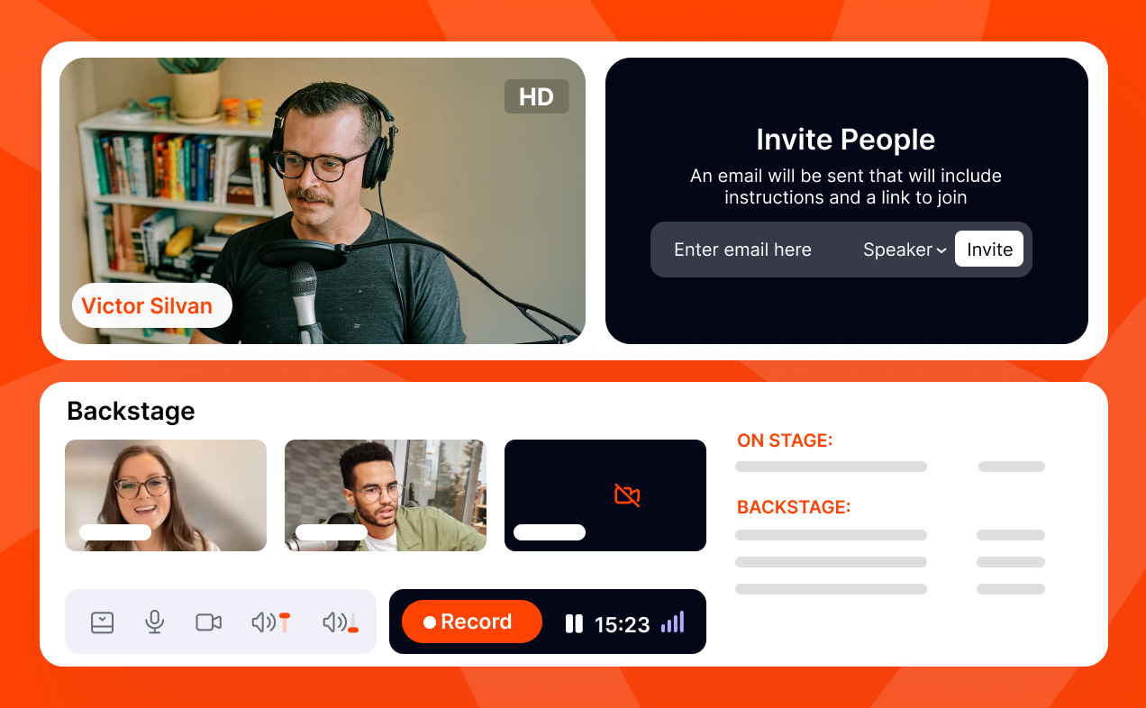This screenshot has height=708, width=1146.
Task: Click the speaker volume icon with high level
Action: (263, 622)
